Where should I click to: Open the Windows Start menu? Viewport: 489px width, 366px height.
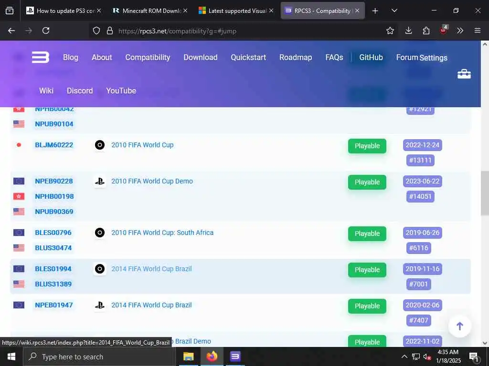coord(11,356)
